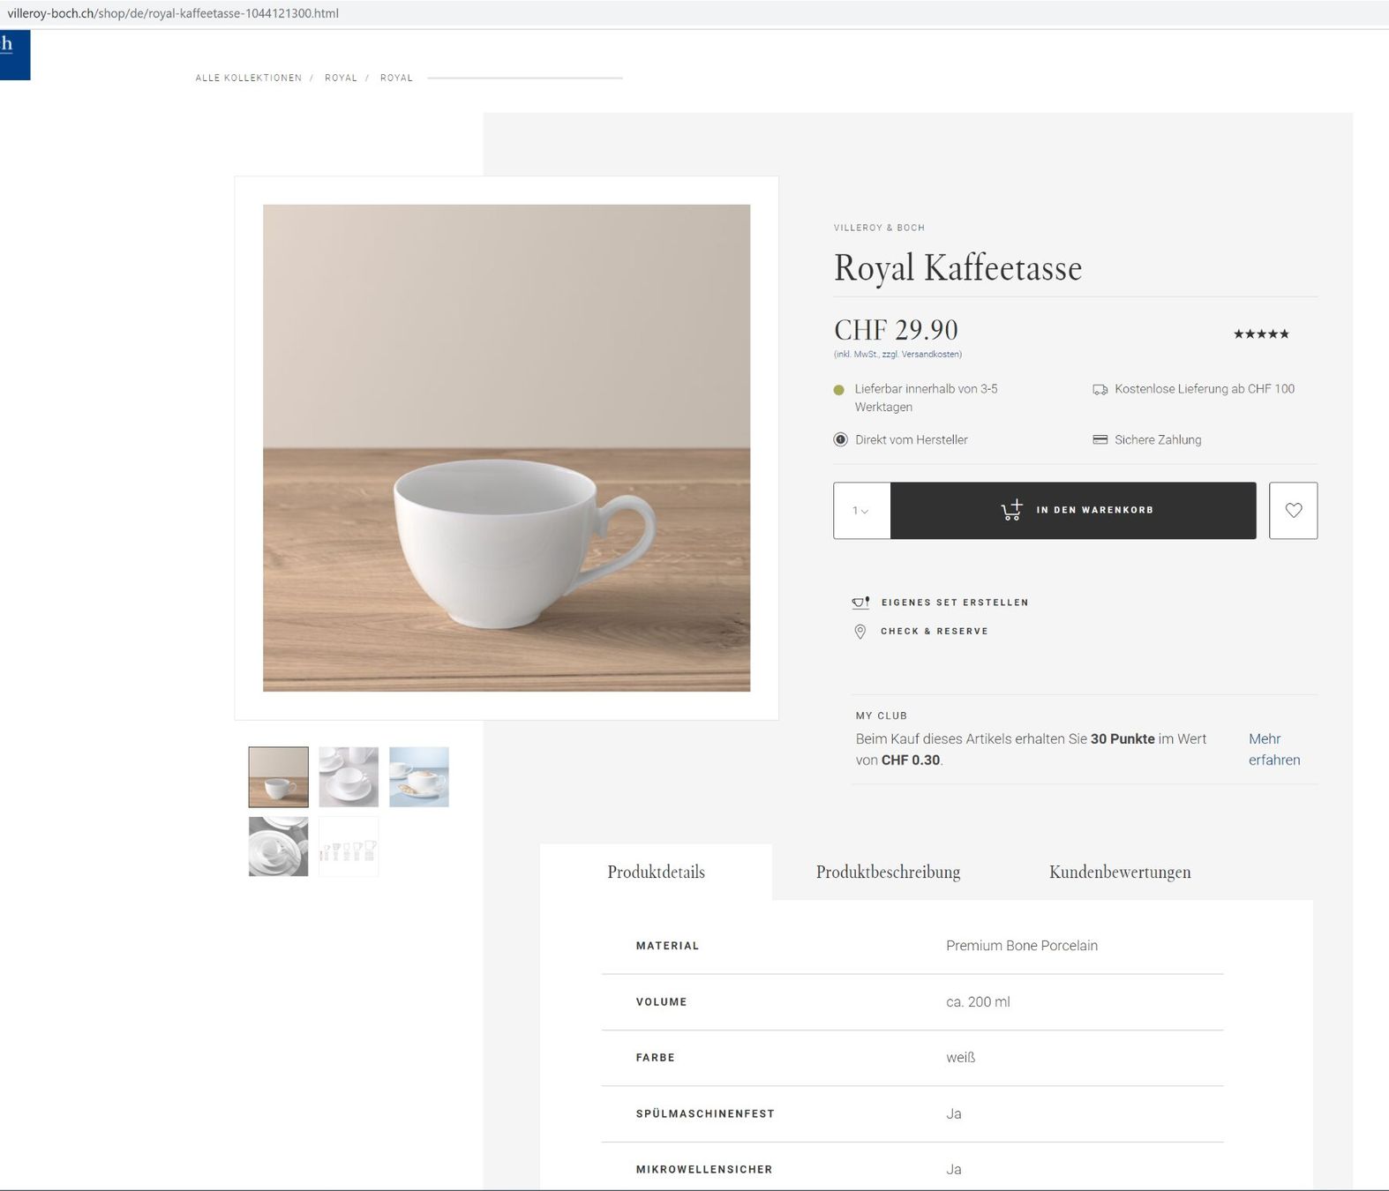The width and height of the screenshot is (1389, 1191).
Task: Click the Mikrowellensicher label
Action: (x=704, y=1170)
